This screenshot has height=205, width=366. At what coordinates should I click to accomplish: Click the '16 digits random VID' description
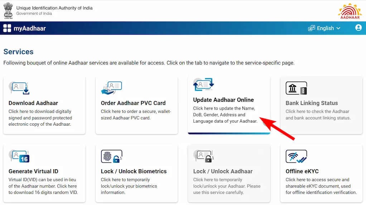point(43,186)
